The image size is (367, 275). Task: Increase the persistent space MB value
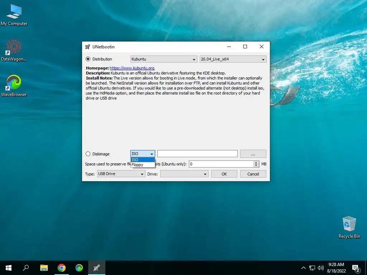tap(256, 162)
